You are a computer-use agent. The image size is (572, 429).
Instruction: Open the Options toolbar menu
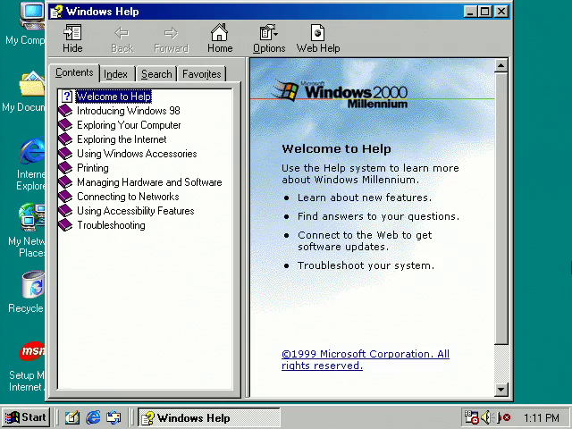click(269, 38)
